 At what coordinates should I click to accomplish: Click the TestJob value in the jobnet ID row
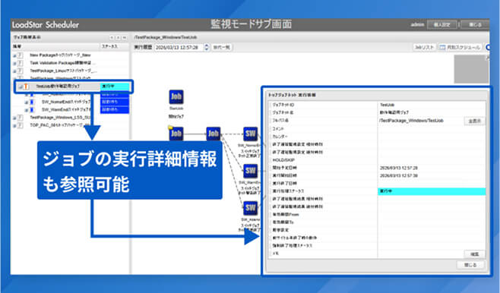[x=387, y=105]
